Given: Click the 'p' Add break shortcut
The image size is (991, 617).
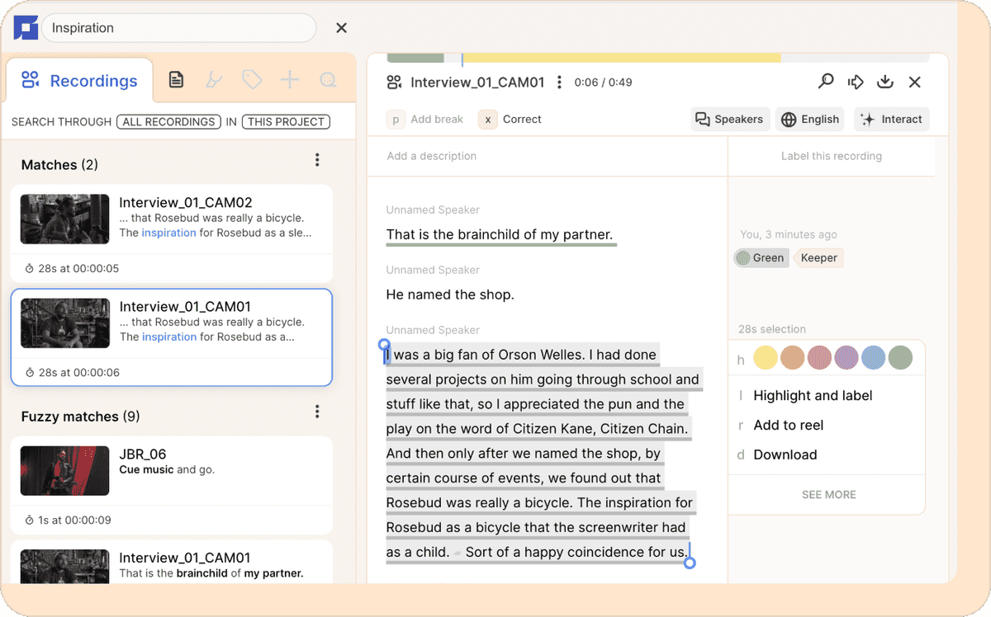Looking at the screenshot, I should [424, 119].
